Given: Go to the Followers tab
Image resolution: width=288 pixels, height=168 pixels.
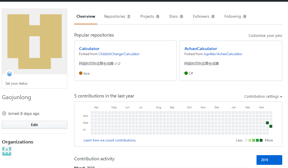Looking at the screenshot, I should tap(204, 17).
